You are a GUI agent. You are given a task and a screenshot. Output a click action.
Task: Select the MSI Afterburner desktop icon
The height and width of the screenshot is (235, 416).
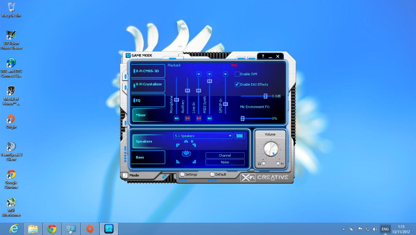[11, 207]
